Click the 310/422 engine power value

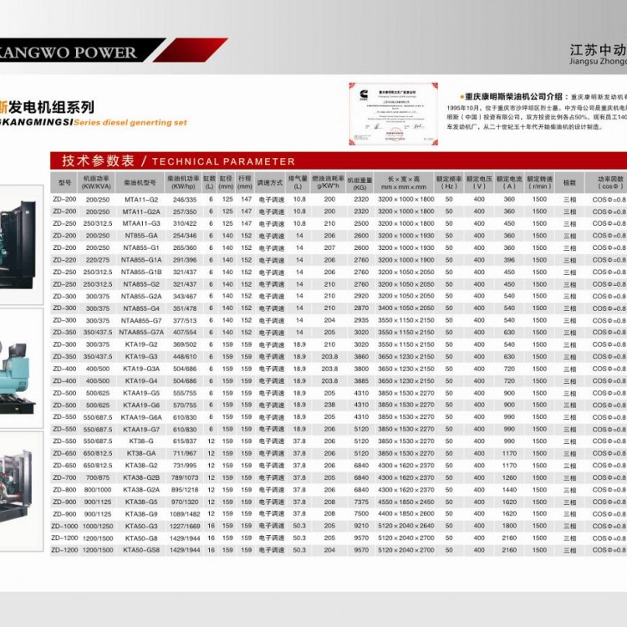click(185, 223)
